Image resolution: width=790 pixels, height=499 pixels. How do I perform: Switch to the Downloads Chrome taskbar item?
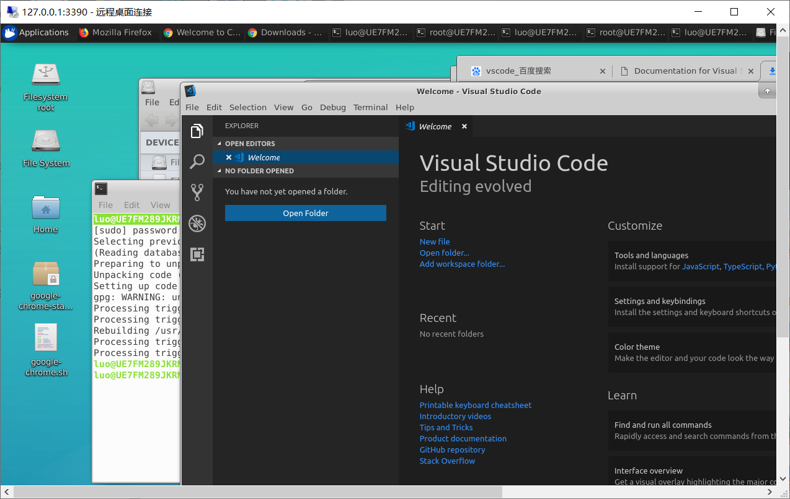[285, 32]
